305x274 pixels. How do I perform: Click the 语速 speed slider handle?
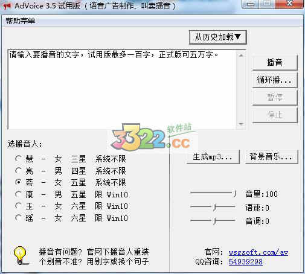point(214,207)
